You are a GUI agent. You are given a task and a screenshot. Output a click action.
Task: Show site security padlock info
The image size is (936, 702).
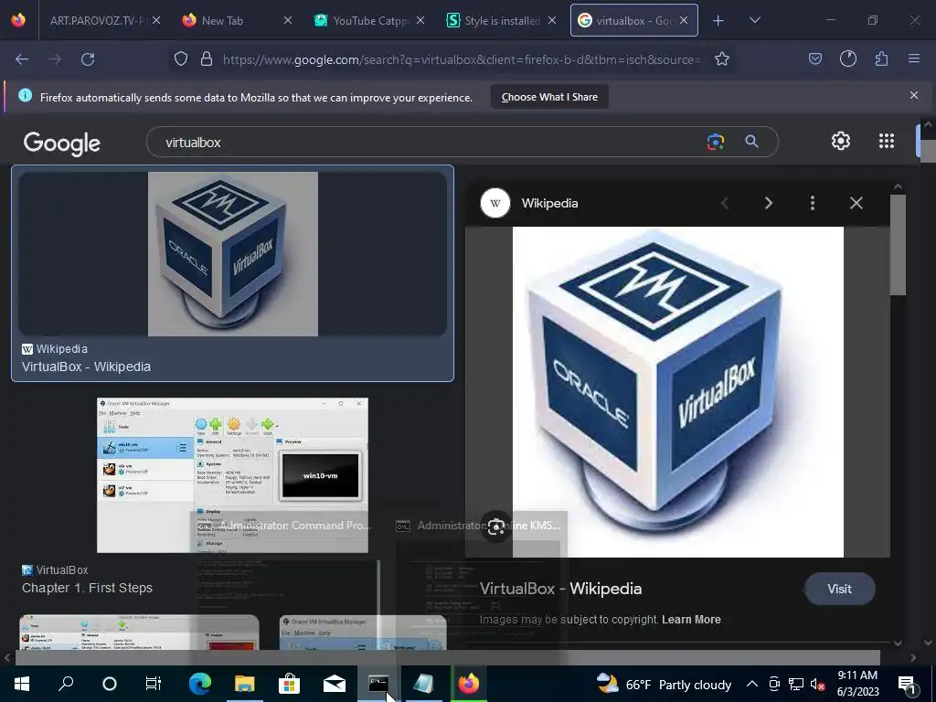207,59
